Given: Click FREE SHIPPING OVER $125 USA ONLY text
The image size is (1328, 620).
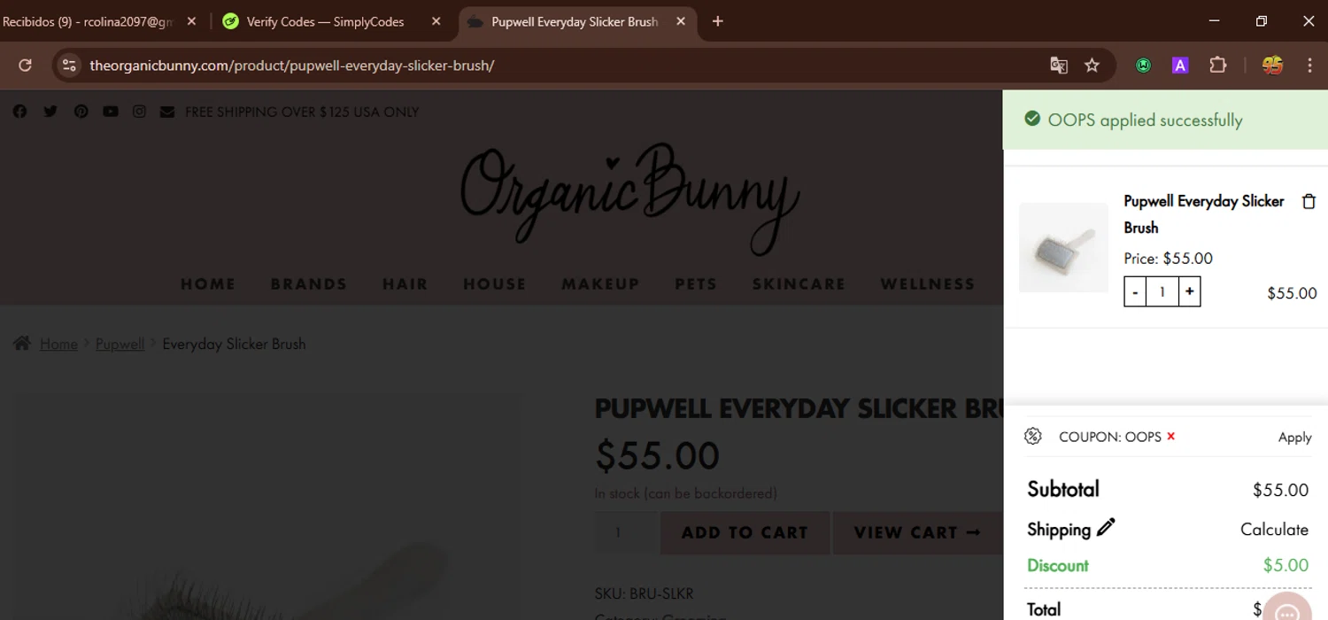Looking at the screenshot, I should (x=302, y=112).
